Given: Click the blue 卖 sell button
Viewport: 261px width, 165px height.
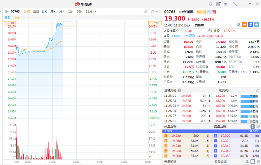Looking at the screenshot, I should [x=251, y=24].
